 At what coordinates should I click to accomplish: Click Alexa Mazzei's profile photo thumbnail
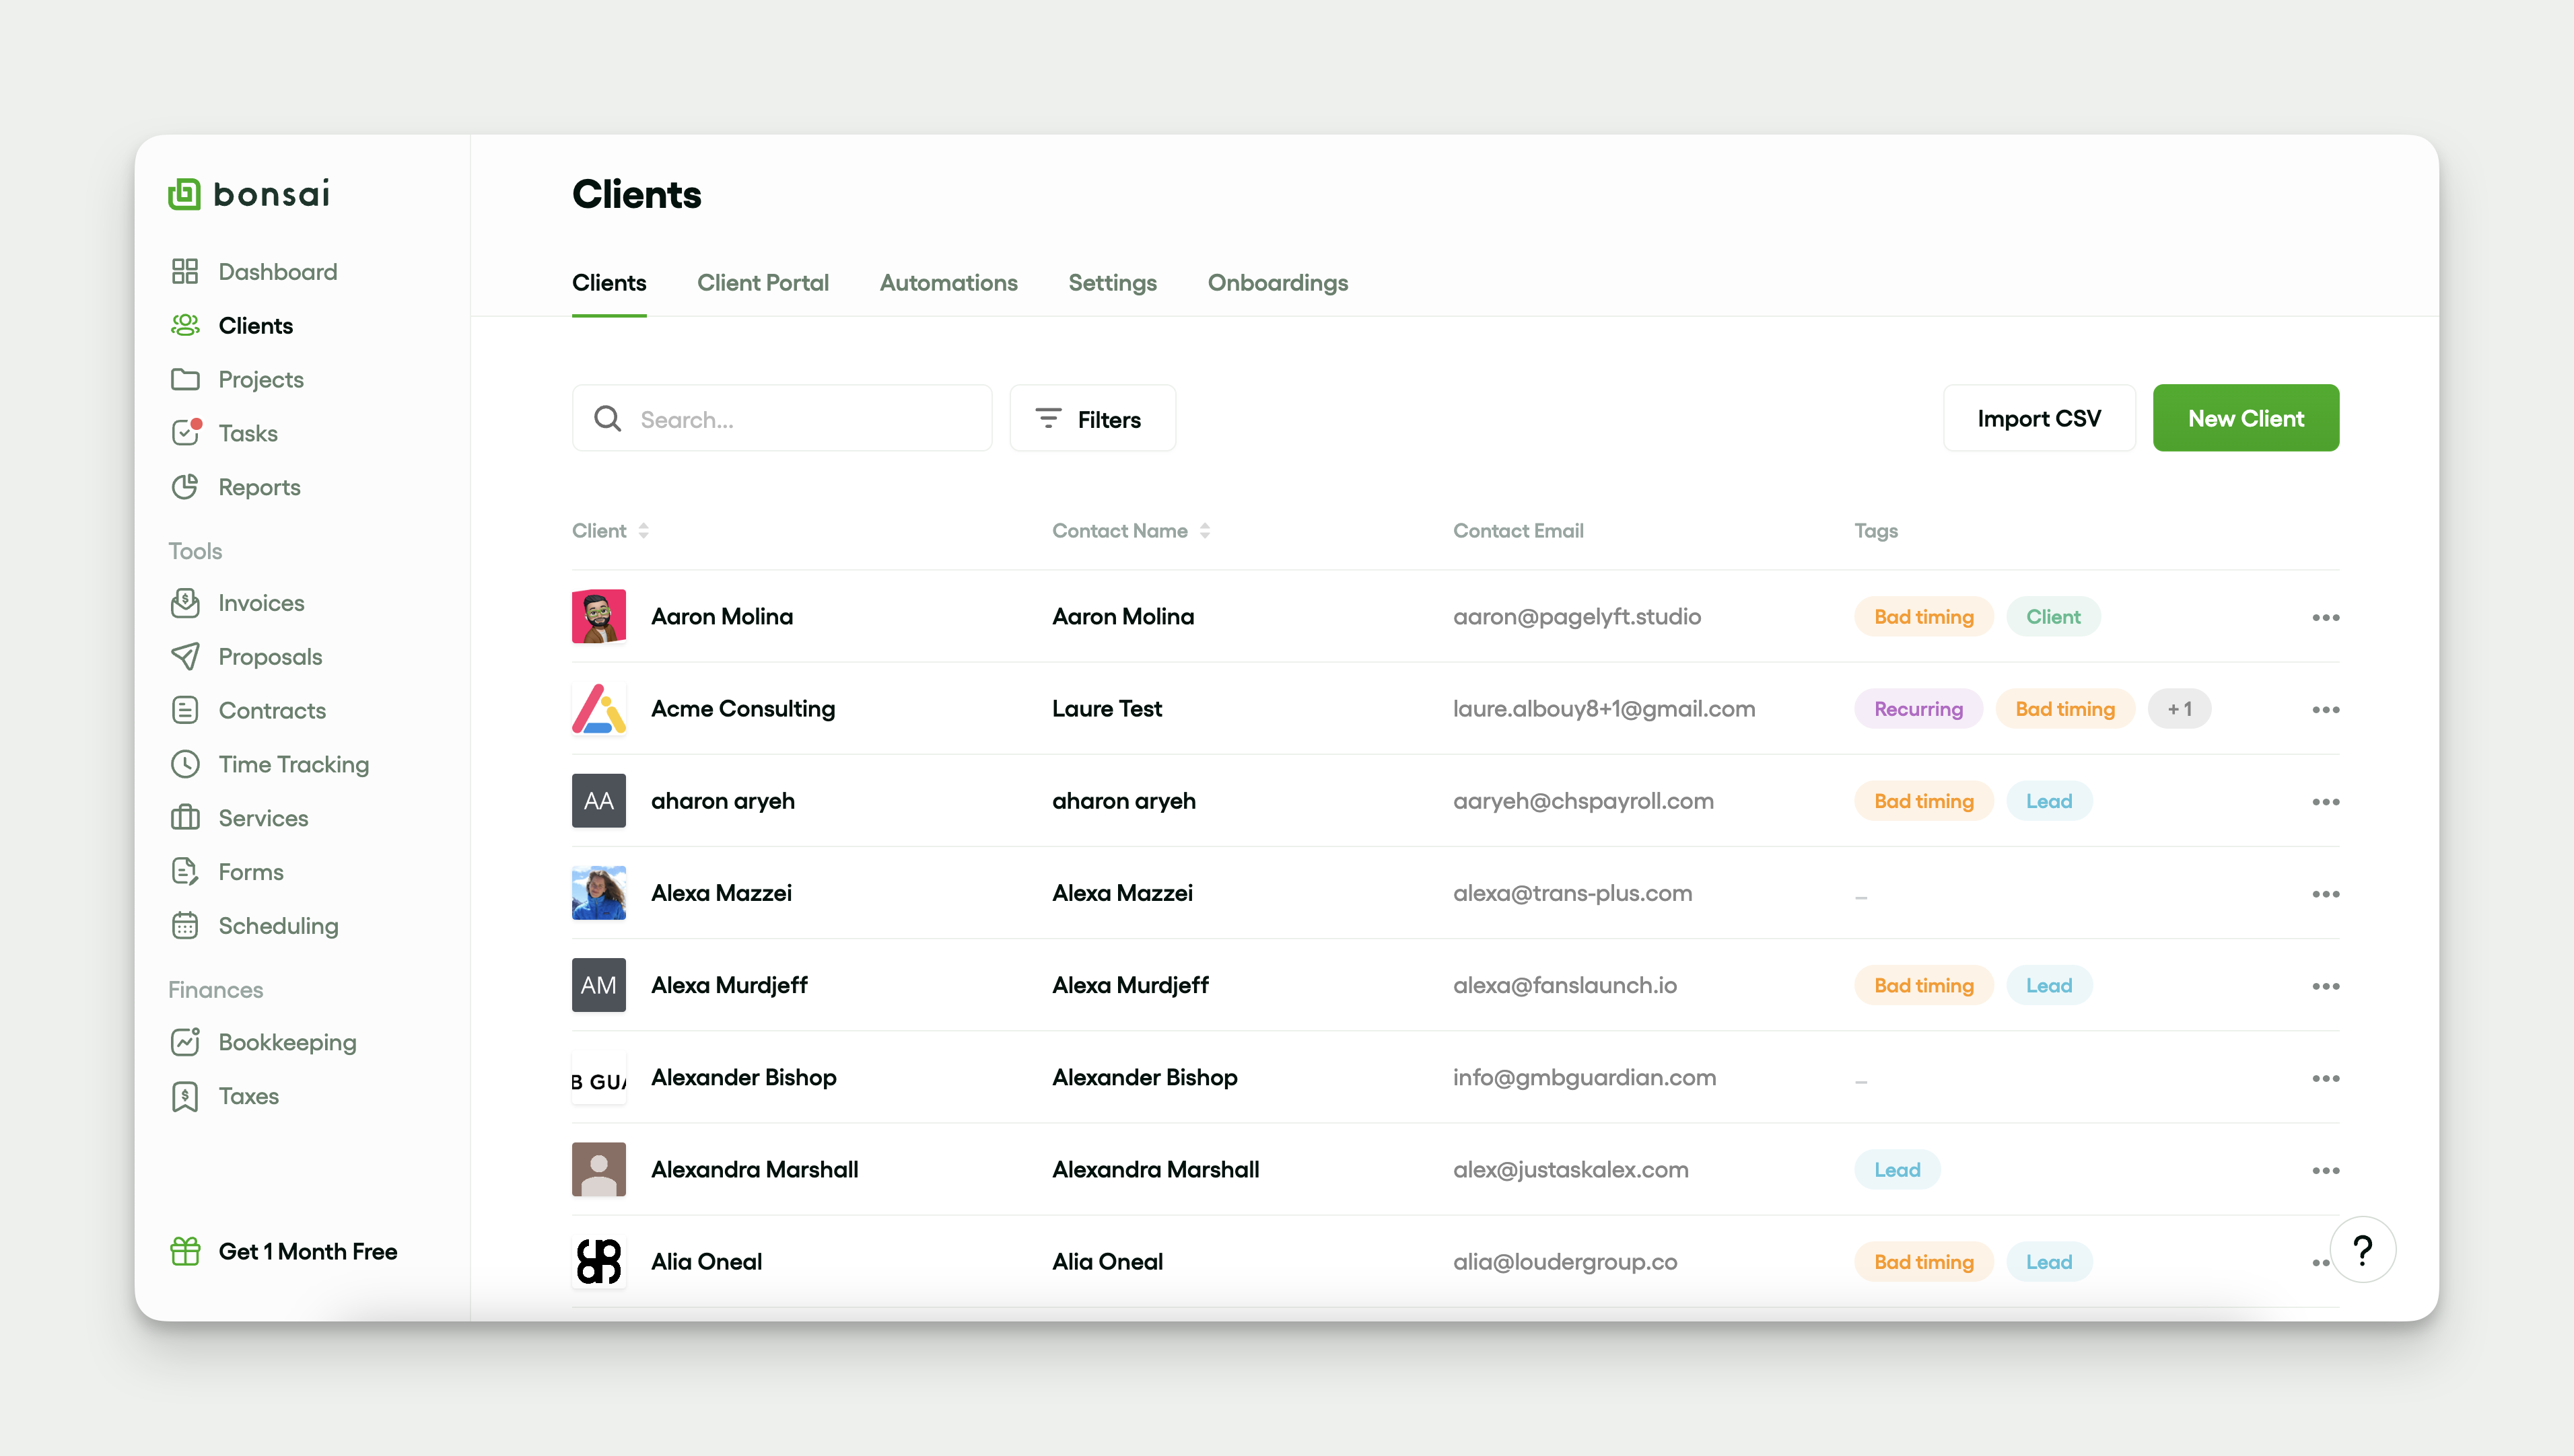[x=598, y=893]
